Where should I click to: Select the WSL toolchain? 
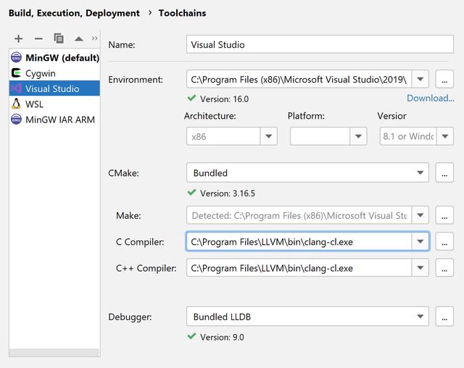coord(54,104)
